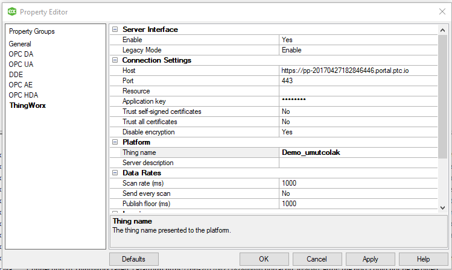
Task: Click the scrollbar up arrow
Action: click(443, 30)
